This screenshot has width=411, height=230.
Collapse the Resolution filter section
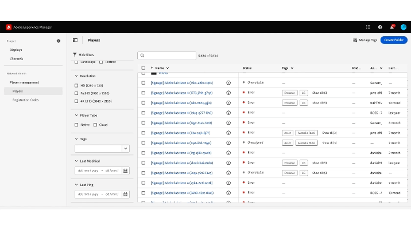pos(76,76)
